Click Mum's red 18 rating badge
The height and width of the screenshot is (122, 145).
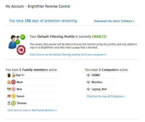[13, 82]
